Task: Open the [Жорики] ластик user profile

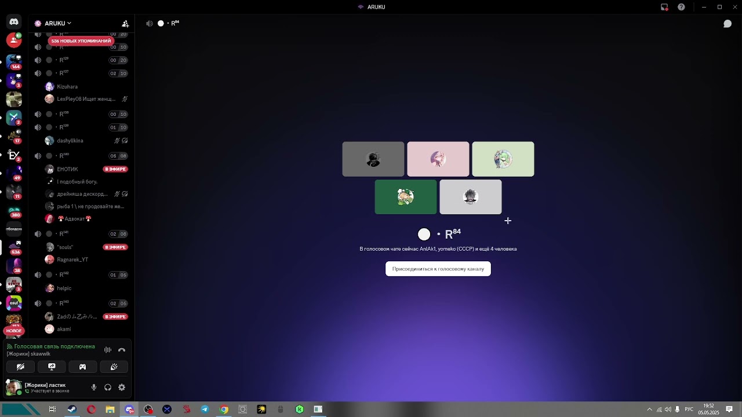Action: pos(45,387)
